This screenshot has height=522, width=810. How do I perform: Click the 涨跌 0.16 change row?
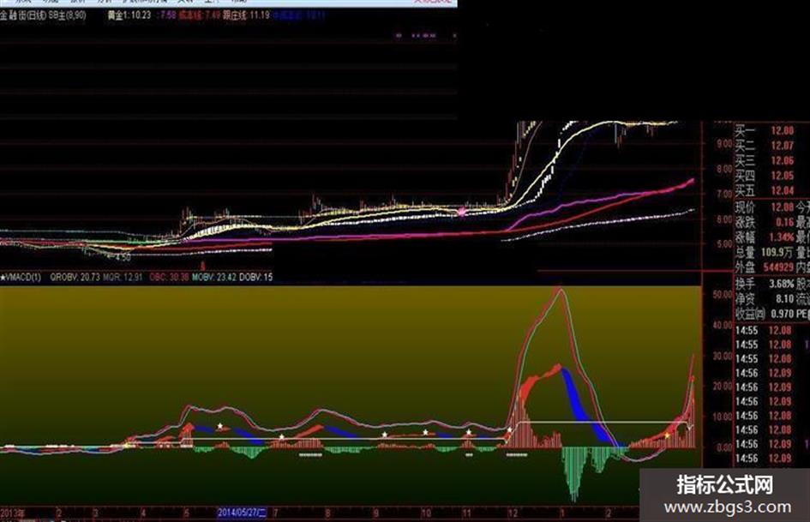click(x=765, y=222)
